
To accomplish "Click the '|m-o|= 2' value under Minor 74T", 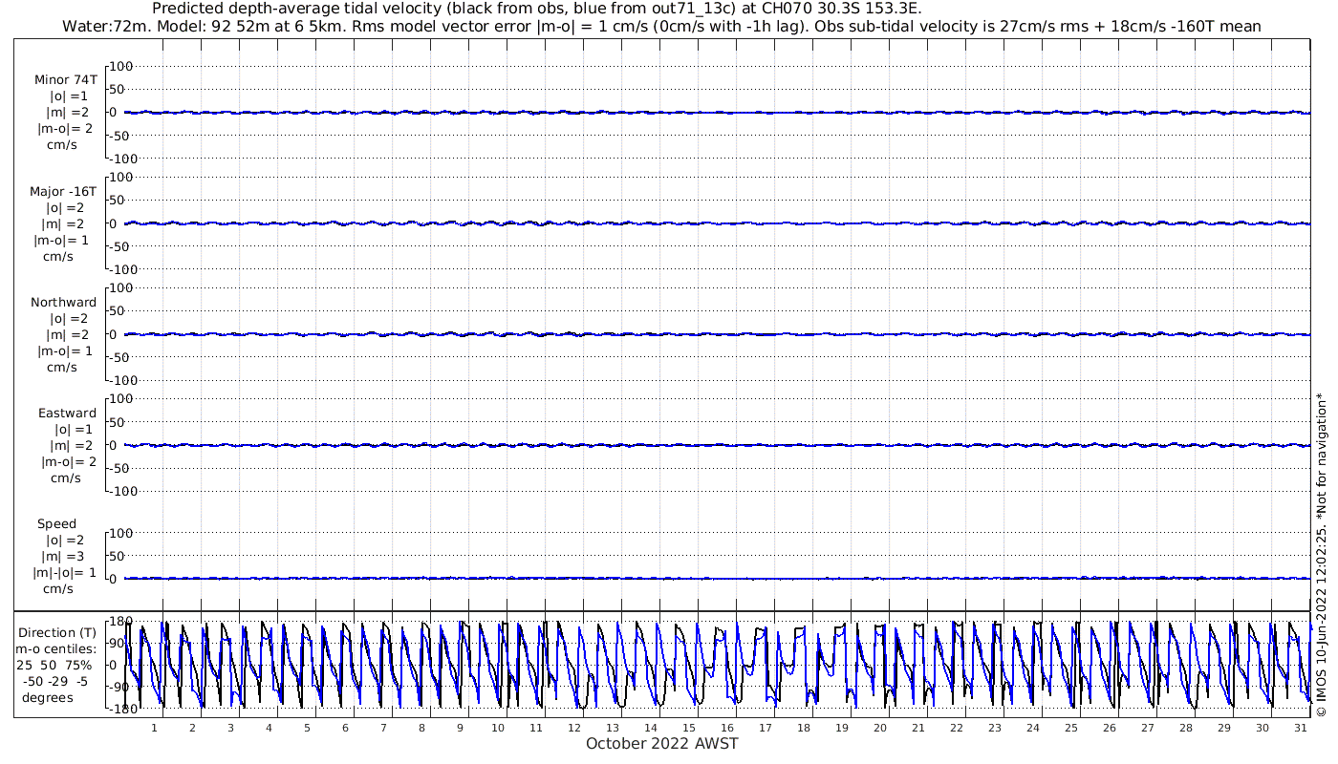I will coord(65,129).
